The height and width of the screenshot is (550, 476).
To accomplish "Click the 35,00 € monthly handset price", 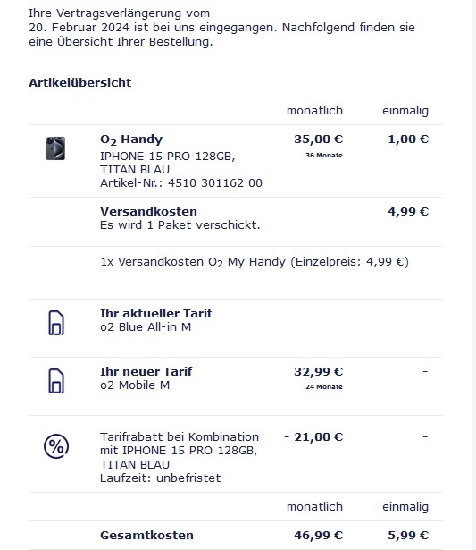I will click(x=319, y=140).
